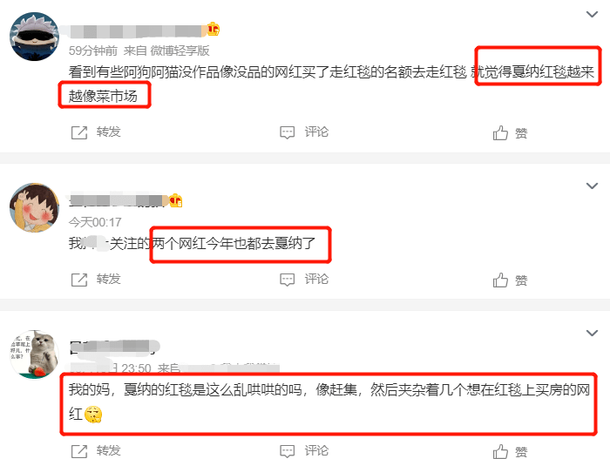Click repost icon on first post
This screenshot has height=459, width=610.
[x=79, y=132]
